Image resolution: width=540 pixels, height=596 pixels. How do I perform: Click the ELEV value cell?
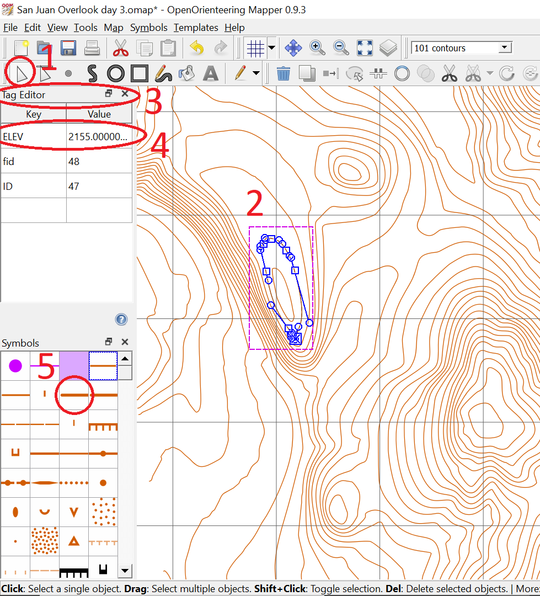pyautogui.click(x=98, y=136)
